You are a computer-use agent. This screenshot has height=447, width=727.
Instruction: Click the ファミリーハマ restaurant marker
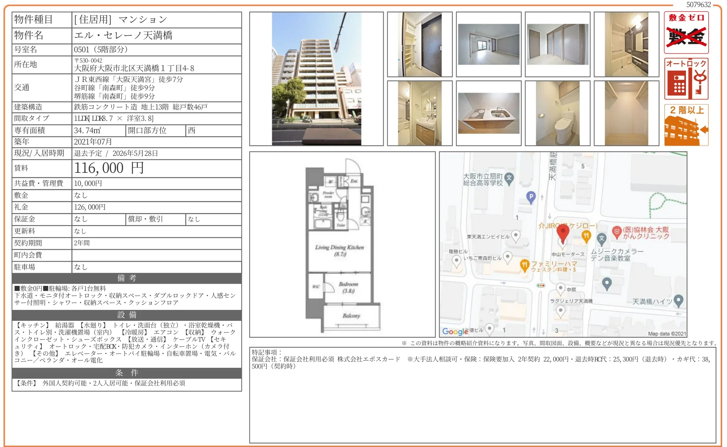pos(524,265)
